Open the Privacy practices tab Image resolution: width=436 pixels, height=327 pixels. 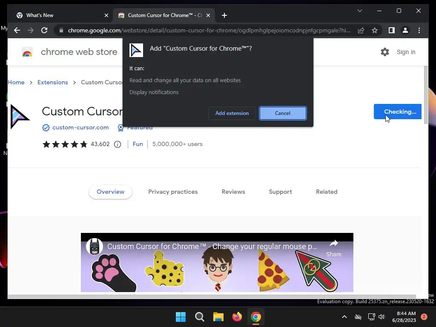click(x=173, y=192)
